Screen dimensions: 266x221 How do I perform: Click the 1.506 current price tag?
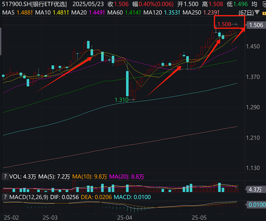(256, 25)
